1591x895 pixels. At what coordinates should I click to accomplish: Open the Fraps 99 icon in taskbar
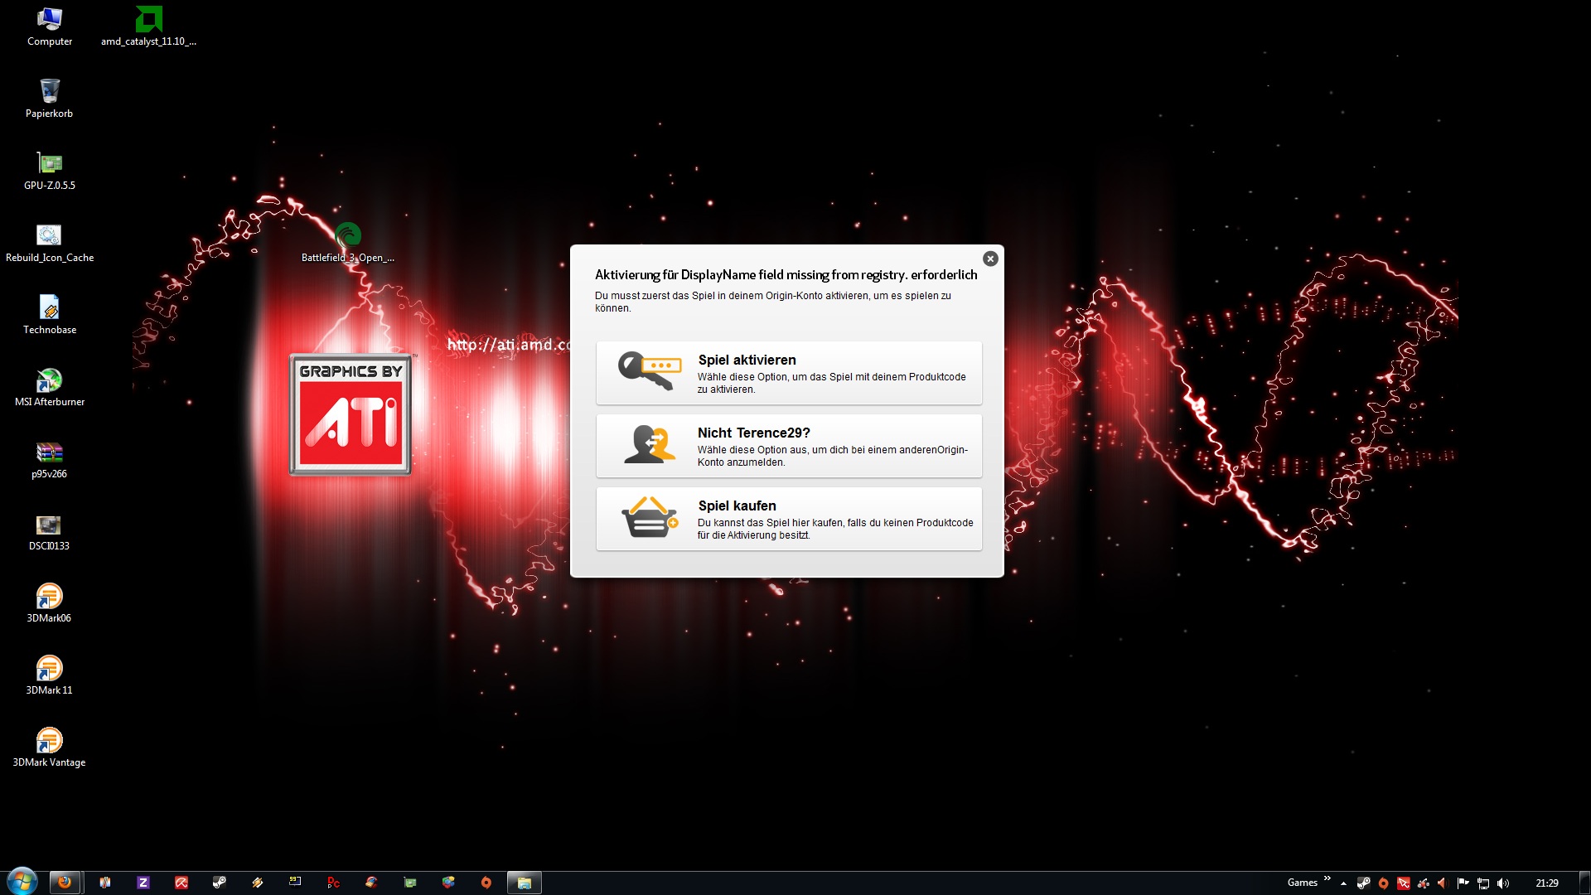(295, 882)
